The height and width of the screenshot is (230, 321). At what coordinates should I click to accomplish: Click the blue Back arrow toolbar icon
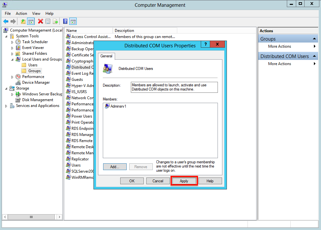(6, 21)
